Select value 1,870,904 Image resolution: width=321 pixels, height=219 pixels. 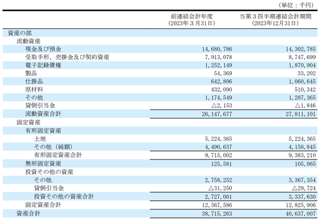(302, 65)
